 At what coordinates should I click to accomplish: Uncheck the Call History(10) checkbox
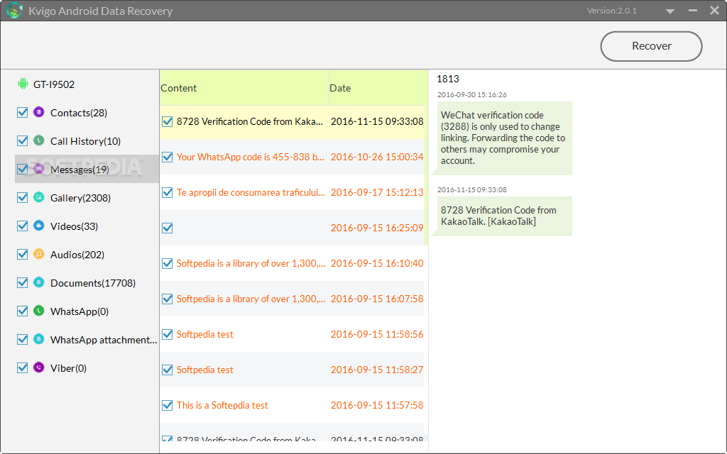pyautogui.click(x=22, y=140)
